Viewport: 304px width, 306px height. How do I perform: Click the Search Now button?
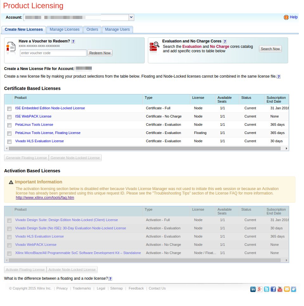point(270,49)
